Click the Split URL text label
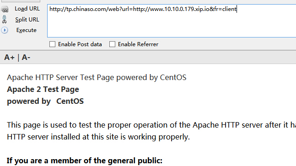Screen dimensions: 296x166 pyautogui.click(x=27, y=19)
